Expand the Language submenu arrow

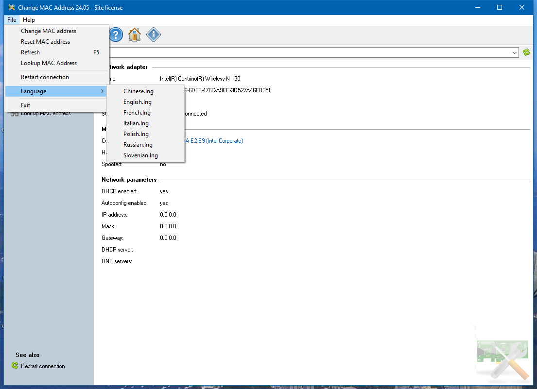click(x=102, y=91)
